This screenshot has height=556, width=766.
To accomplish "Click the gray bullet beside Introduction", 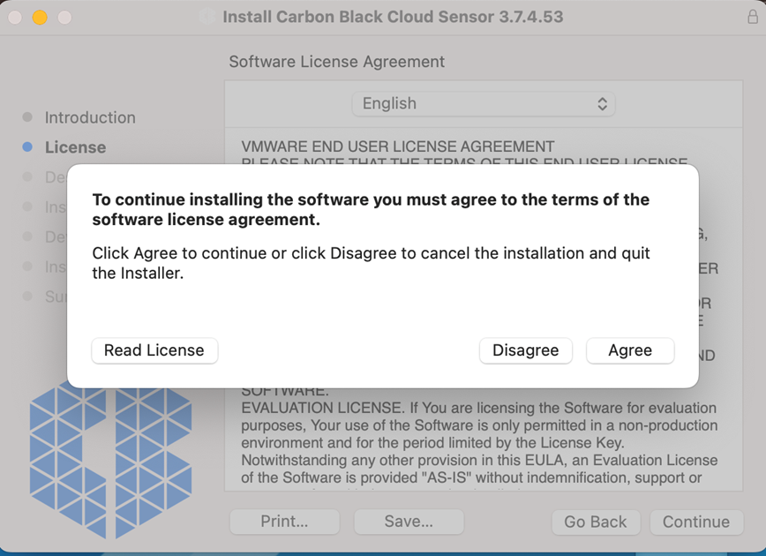I will (27, 117).
